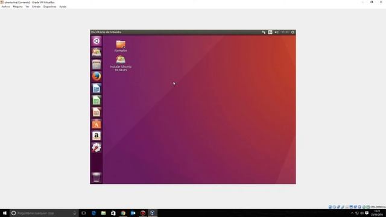Open the Archivo menu in VirtualBox
This screenshot has width=386, height=217.
pyautogui.click(x=5, y=7)
